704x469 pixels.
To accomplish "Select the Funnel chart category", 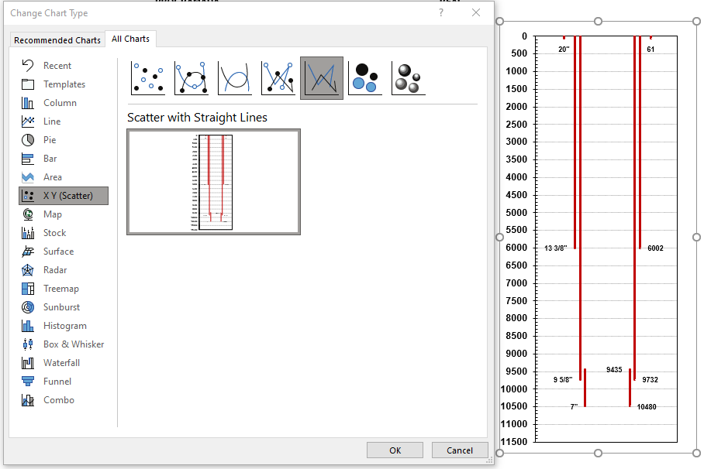I will tap(64, 382).
